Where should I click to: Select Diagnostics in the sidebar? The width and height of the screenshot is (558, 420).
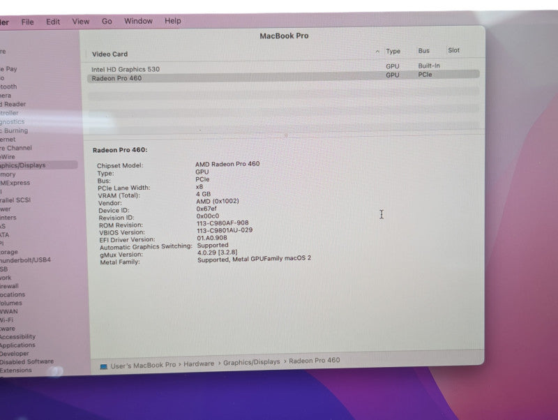coord(13,121)
